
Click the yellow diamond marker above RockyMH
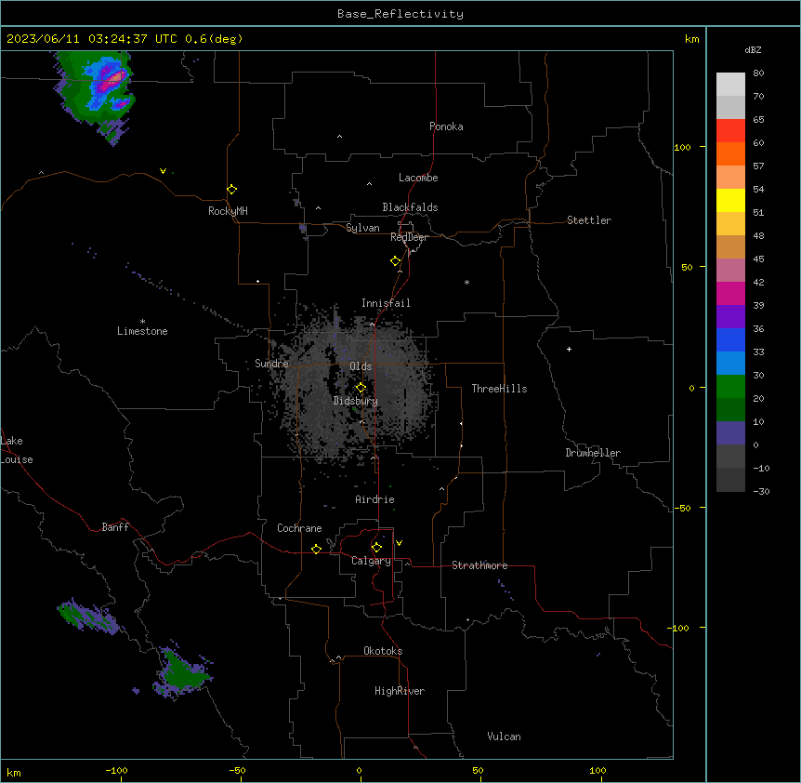point(231,190)
